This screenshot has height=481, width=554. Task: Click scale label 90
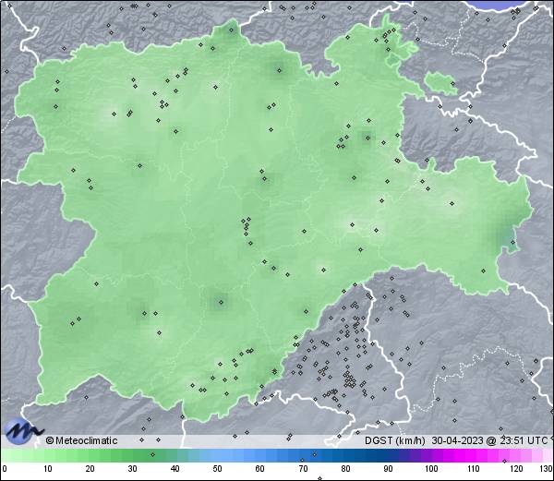(x=389, y=469)
